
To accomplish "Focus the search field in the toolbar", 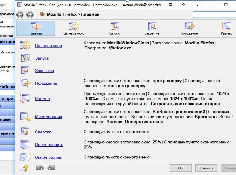I will 214,14.
